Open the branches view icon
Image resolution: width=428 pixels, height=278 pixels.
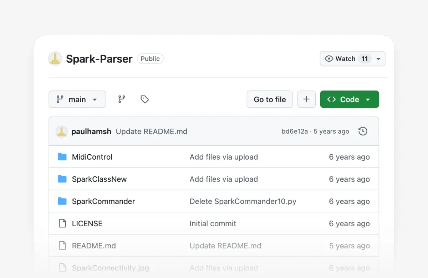(122, 99)
